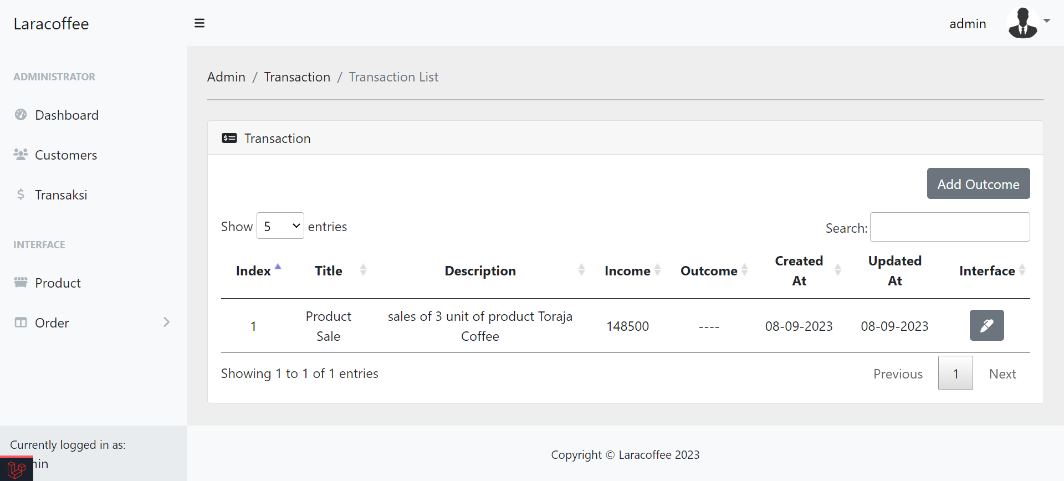Open the Product sidebar item
Screen dimensions: 1064x481
(x=58, y=283)
